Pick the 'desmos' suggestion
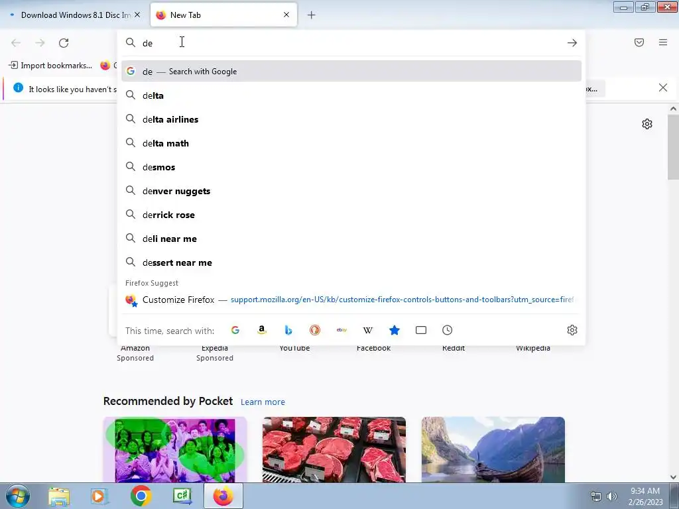This screenshot has width=679, height=509. coord(351,166)
